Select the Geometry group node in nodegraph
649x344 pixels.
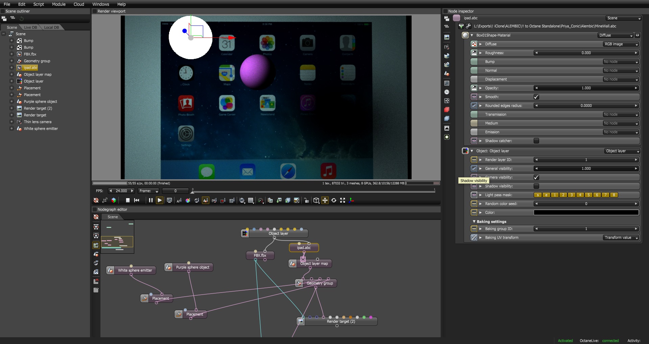[x=316, y=283]
